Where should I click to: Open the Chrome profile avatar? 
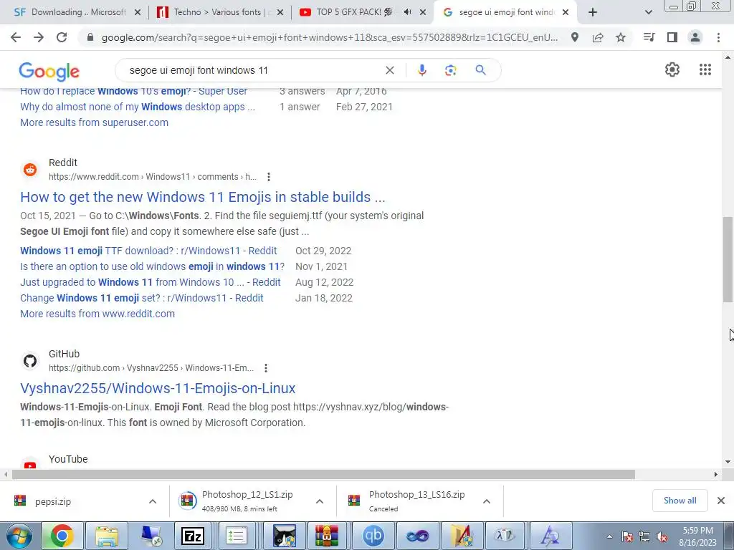[x=695, y=37]
